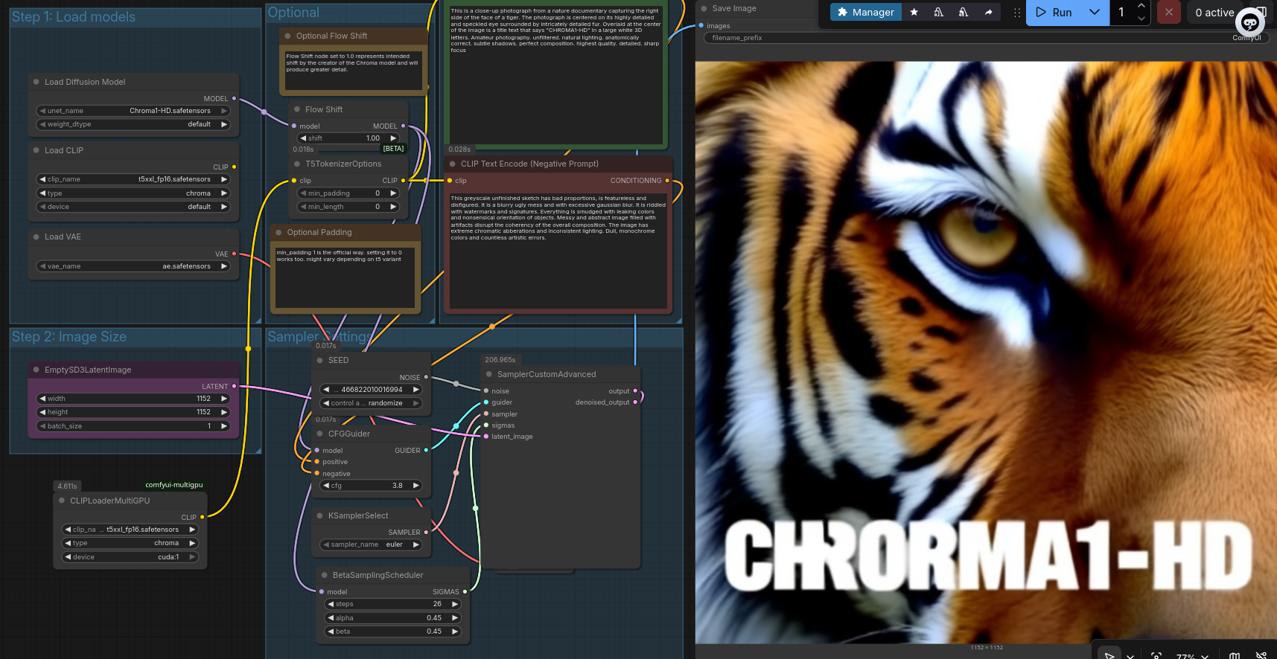Viewport: 1277px width, 659px height.
Task: Click the cfg decrement arrow
Action: [x=326, y=486]
